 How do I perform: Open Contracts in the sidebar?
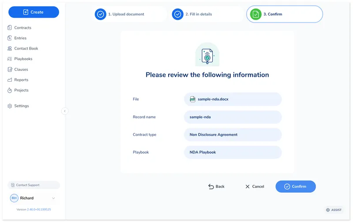click(x=23, y=28)
